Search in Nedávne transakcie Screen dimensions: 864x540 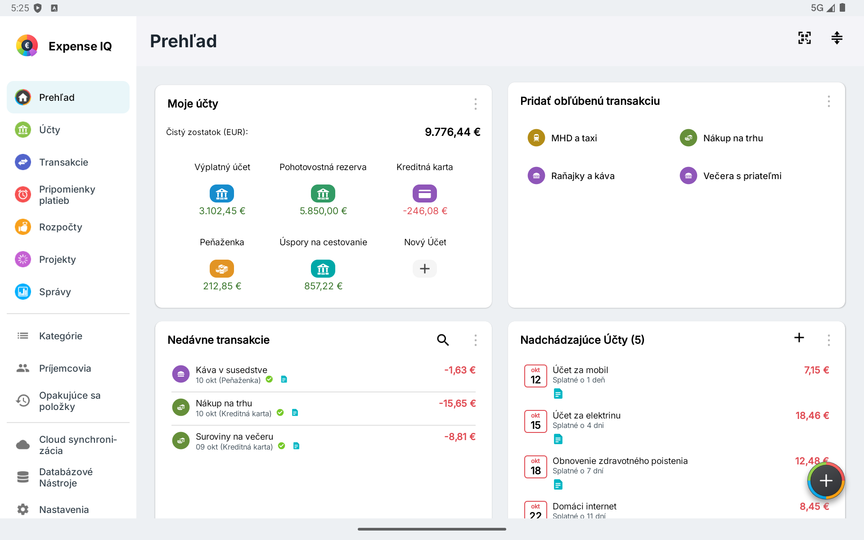click(x=443, y=340)
